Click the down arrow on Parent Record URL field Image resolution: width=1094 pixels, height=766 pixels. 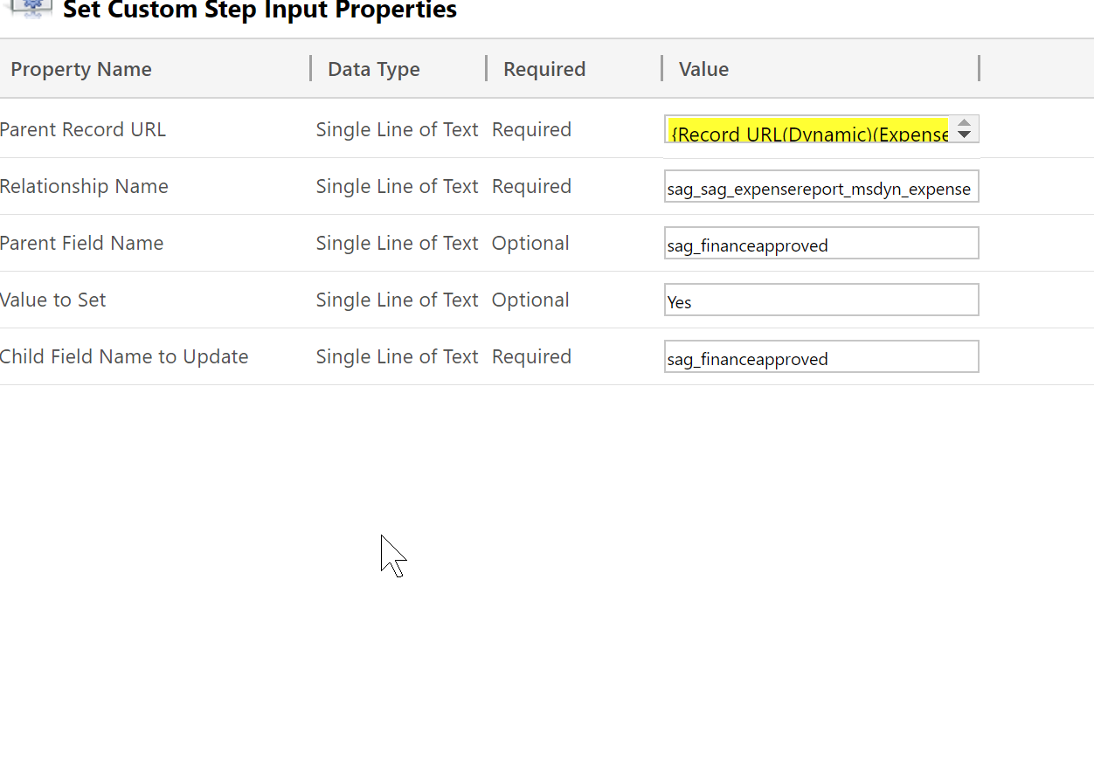[964, 134]
